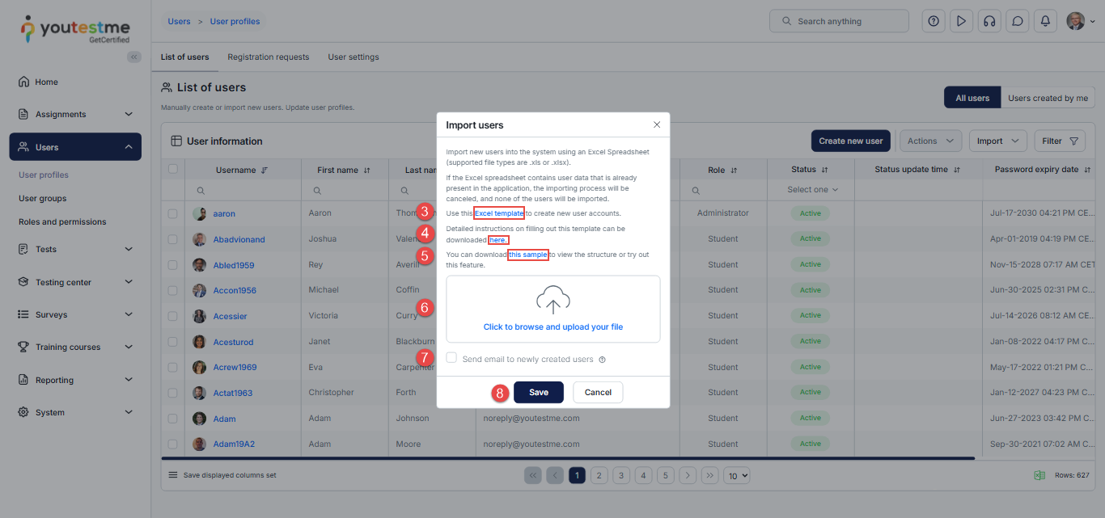Sort by Role column icon
Screen dimensions: 1105x518
(735, 170)
